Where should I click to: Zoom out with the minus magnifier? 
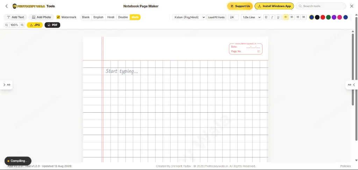[6, 25]
